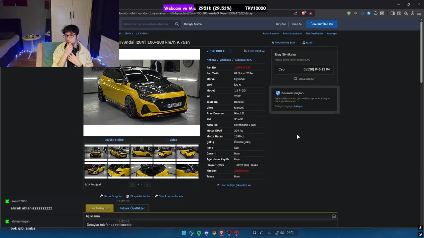Switch to İlan Detayları tab
424x238 pixels.
tap(99, 208)
